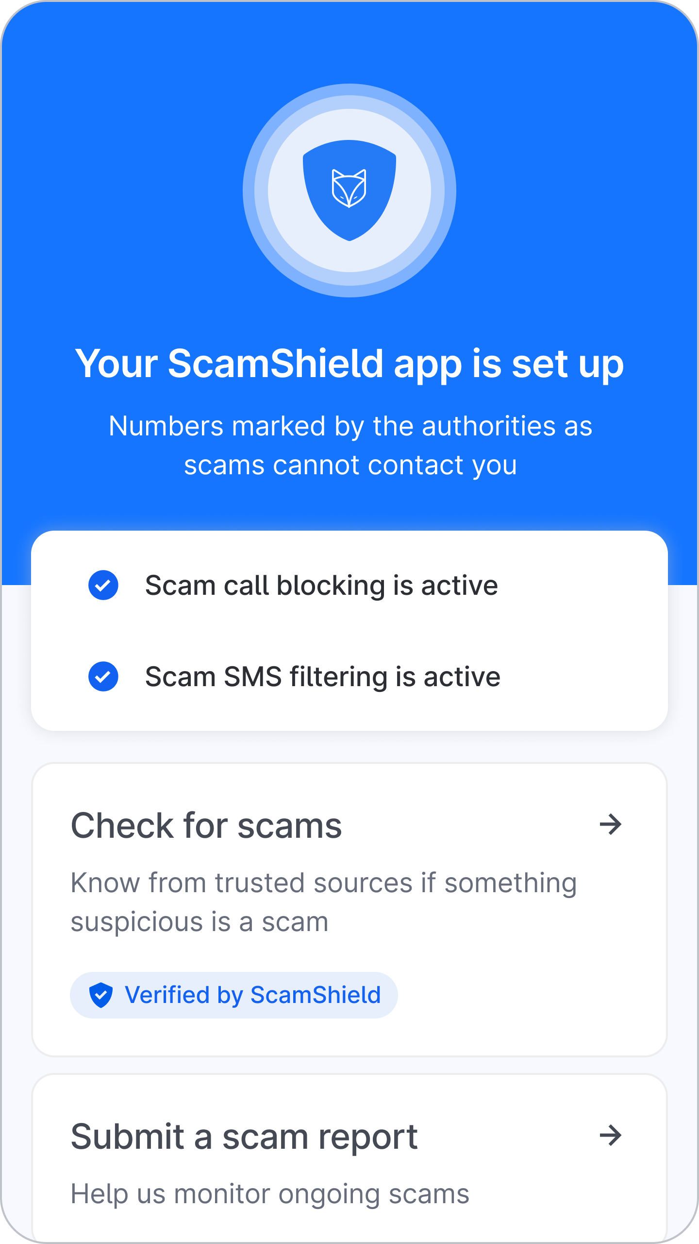Click the shield check icon in Verified badge

point(101,995)
